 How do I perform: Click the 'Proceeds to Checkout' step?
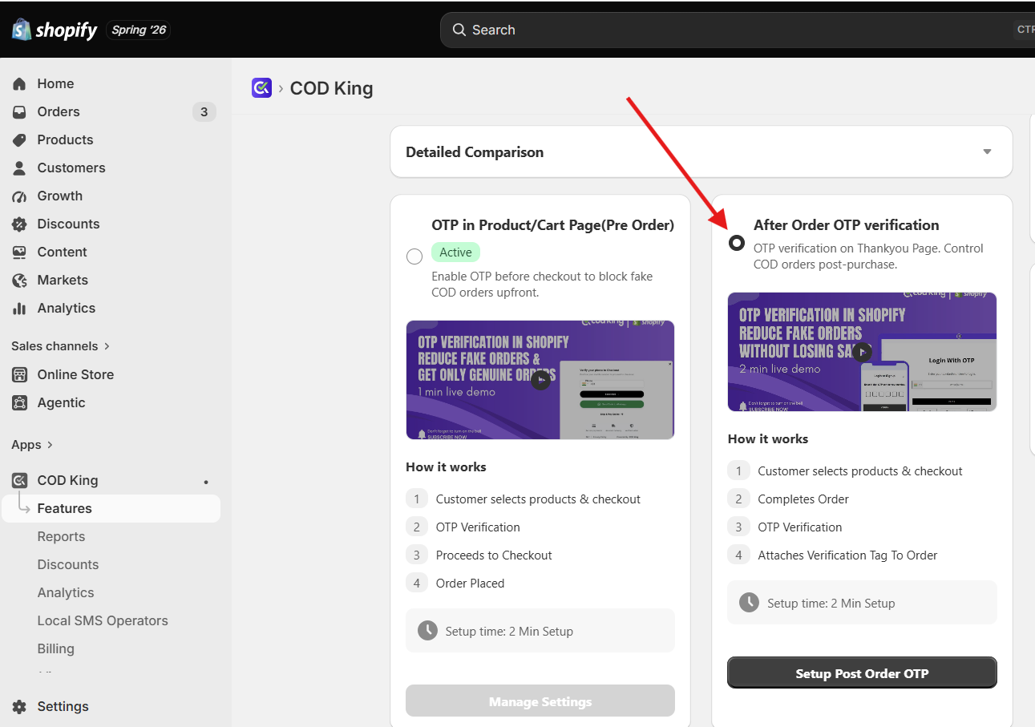point(494,555)
